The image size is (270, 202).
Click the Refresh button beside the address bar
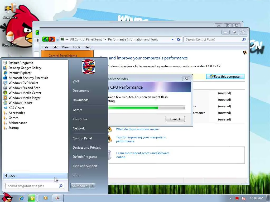[x=179, y=39]
